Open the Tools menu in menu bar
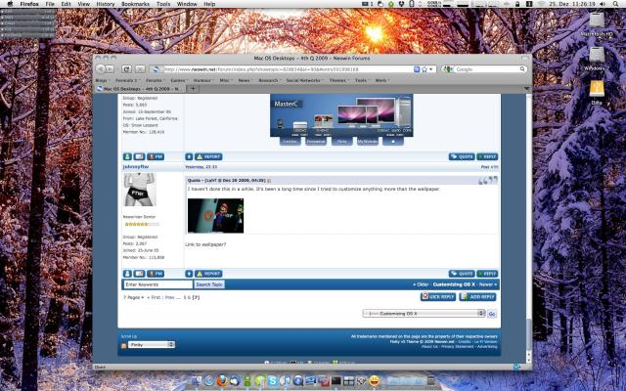This screenshot has width=626, height=391. pyautogui.click(x=163, y=4)
